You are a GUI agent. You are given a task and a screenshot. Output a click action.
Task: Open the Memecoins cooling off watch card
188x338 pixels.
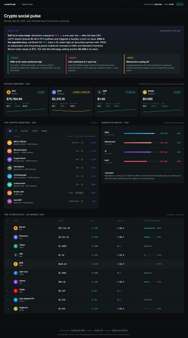click(152, 64)
